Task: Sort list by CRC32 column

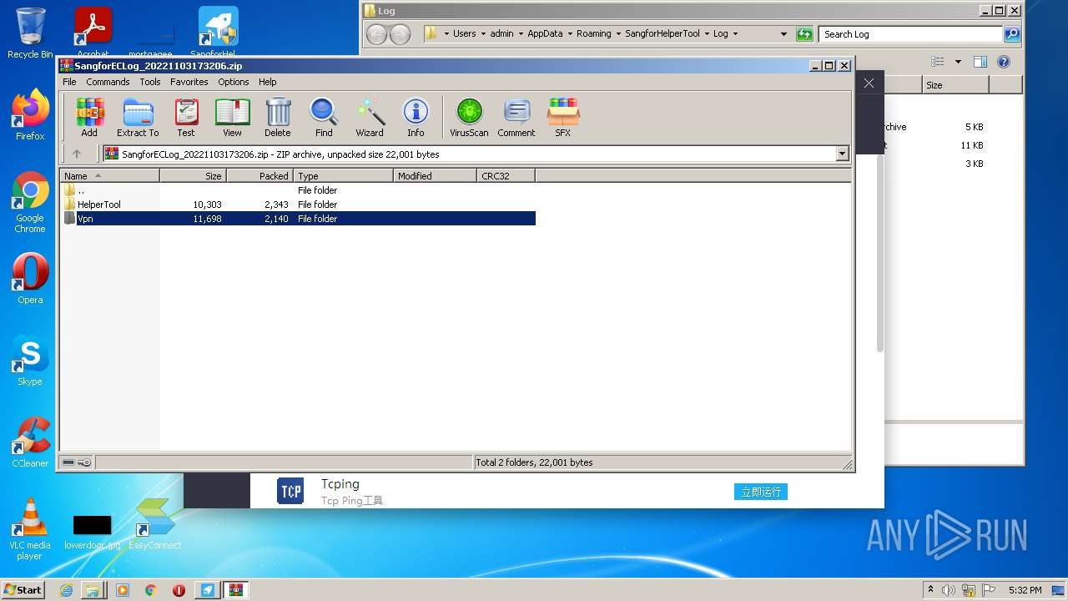Action: tap(506, 176)
